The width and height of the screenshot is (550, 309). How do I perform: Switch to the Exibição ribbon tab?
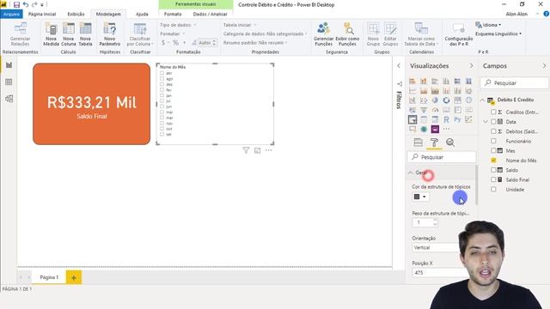point(76,14)
